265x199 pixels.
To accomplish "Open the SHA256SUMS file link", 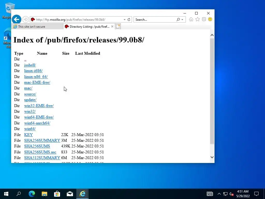I will (x=37, y=146).
